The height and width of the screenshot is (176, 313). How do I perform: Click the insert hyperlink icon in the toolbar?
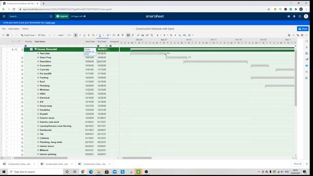click(138, 35)
